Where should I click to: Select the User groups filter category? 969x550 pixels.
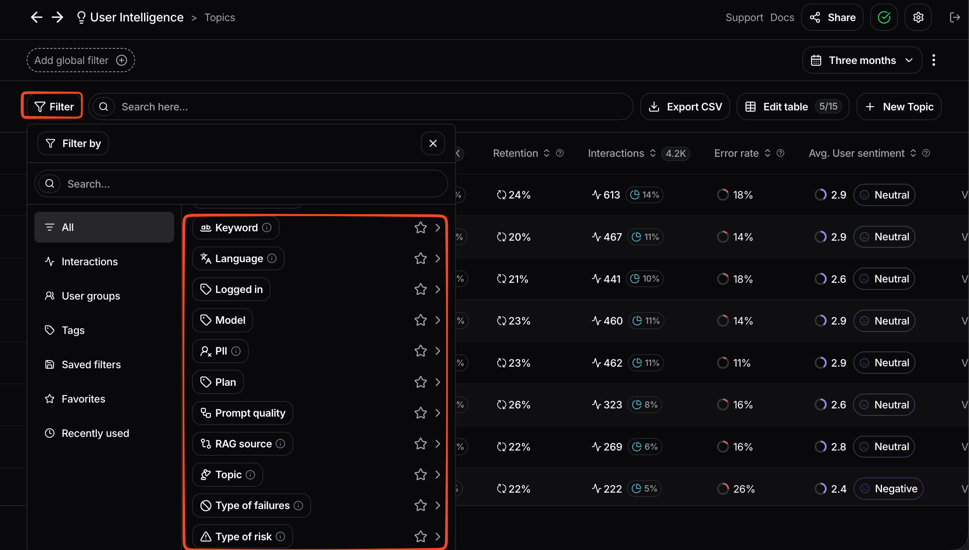pos(104,296)
